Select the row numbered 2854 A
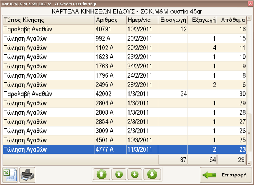 tap(124, 122)
